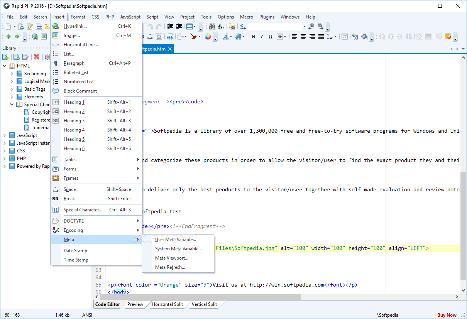Open the document tab list dropdown arrow
Screen dimensions: 467x319
[x=463, y=49]
